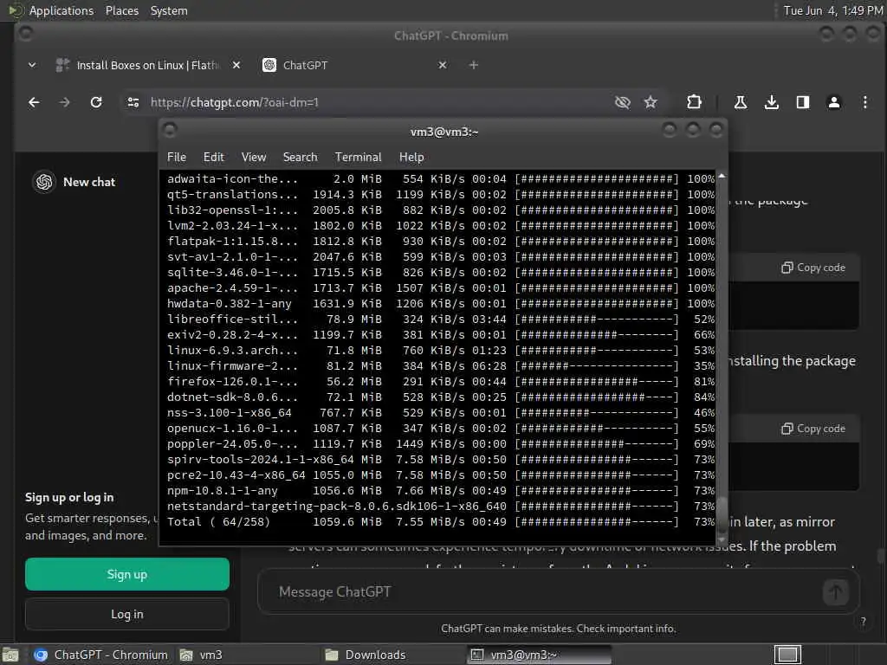Click the terminal window menu button at title bar left
The height and width of the screenshot is (665, 887).
[x=170, y=131]
